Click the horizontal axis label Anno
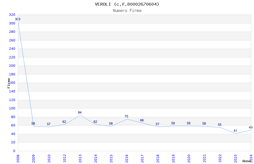Image resolution: width=254 pixels, height=164 pixels. click(247, 161)
